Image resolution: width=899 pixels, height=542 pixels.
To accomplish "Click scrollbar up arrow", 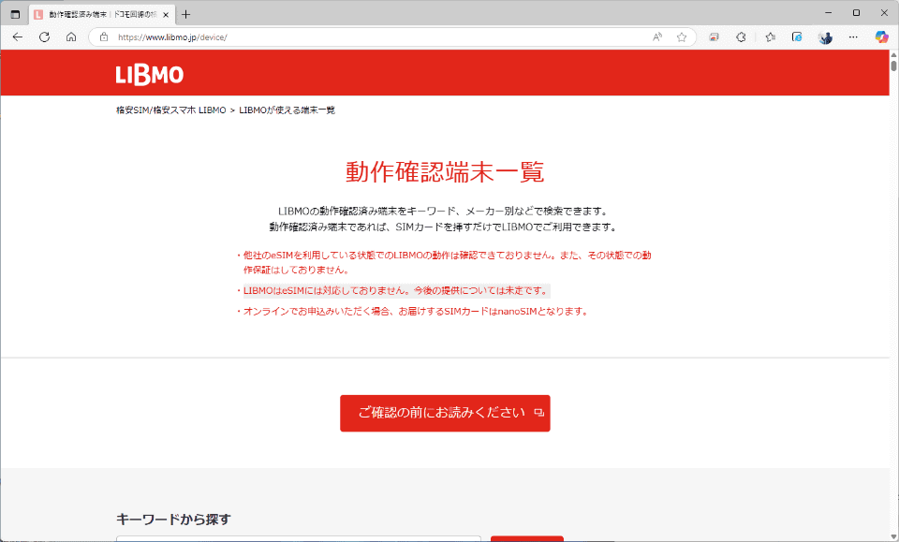I will [x=893, y=54].
